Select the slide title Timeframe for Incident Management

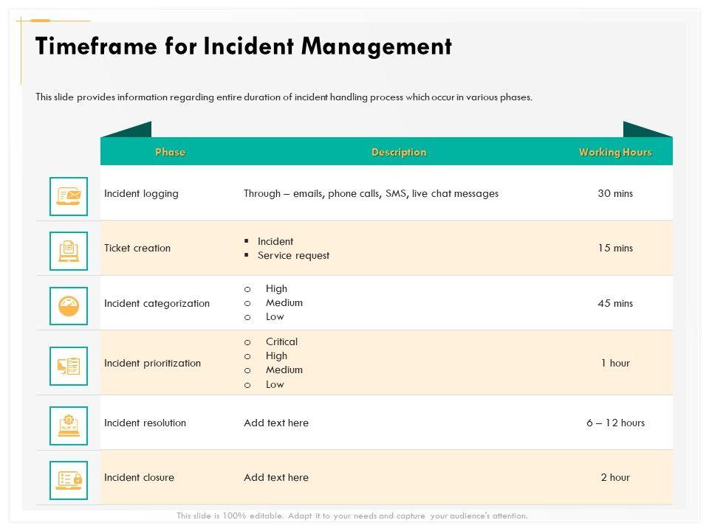point(244,46)
